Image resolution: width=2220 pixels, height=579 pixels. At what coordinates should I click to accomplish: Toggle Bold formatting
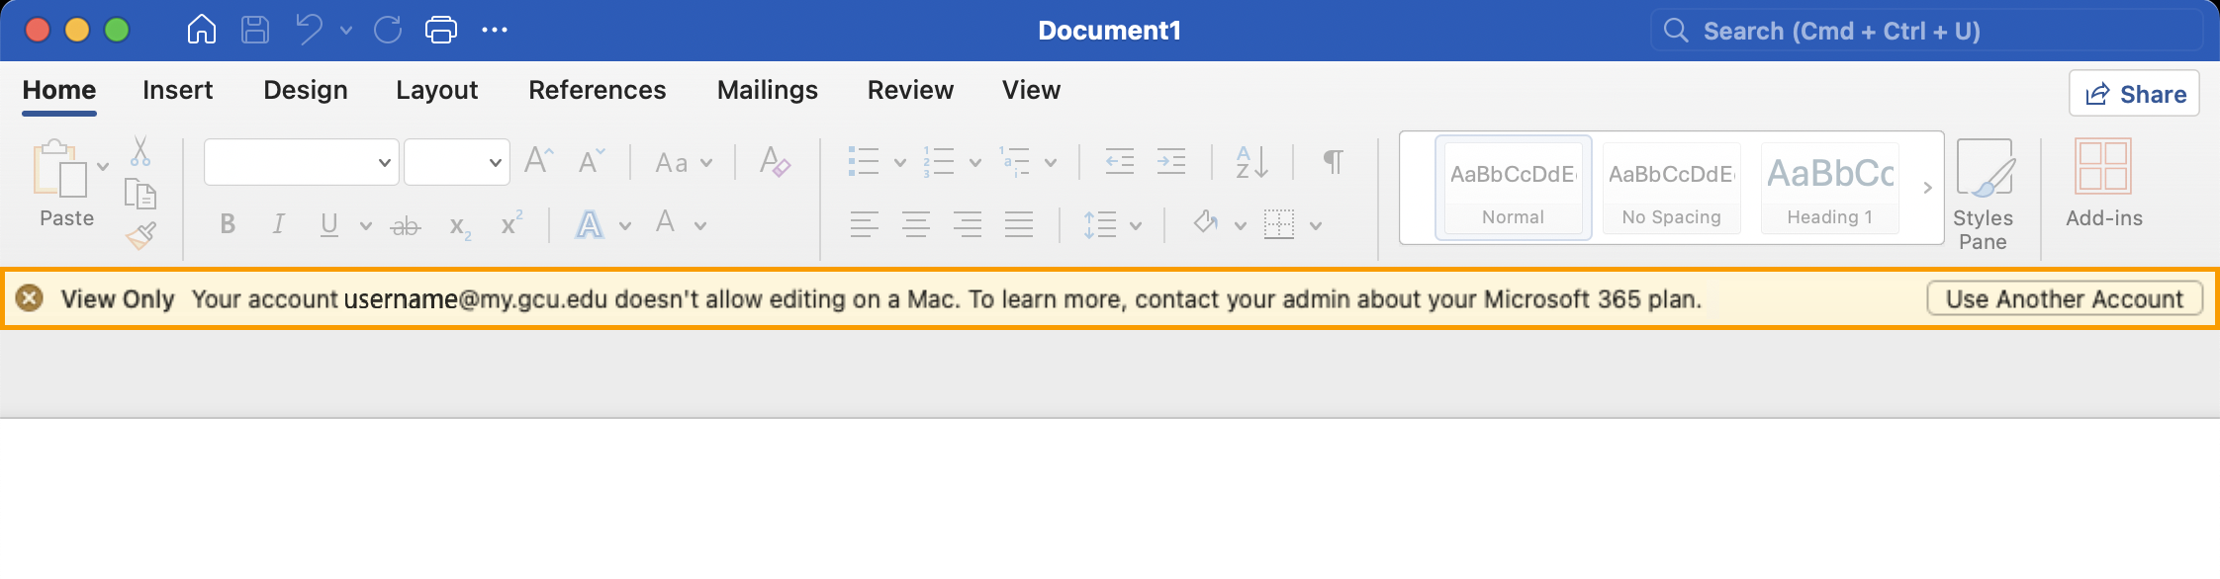pos(228,224)
